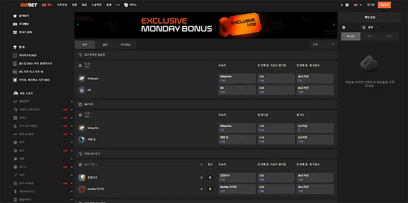Go to the previous banner slide
408x203 pixels.
78,25
